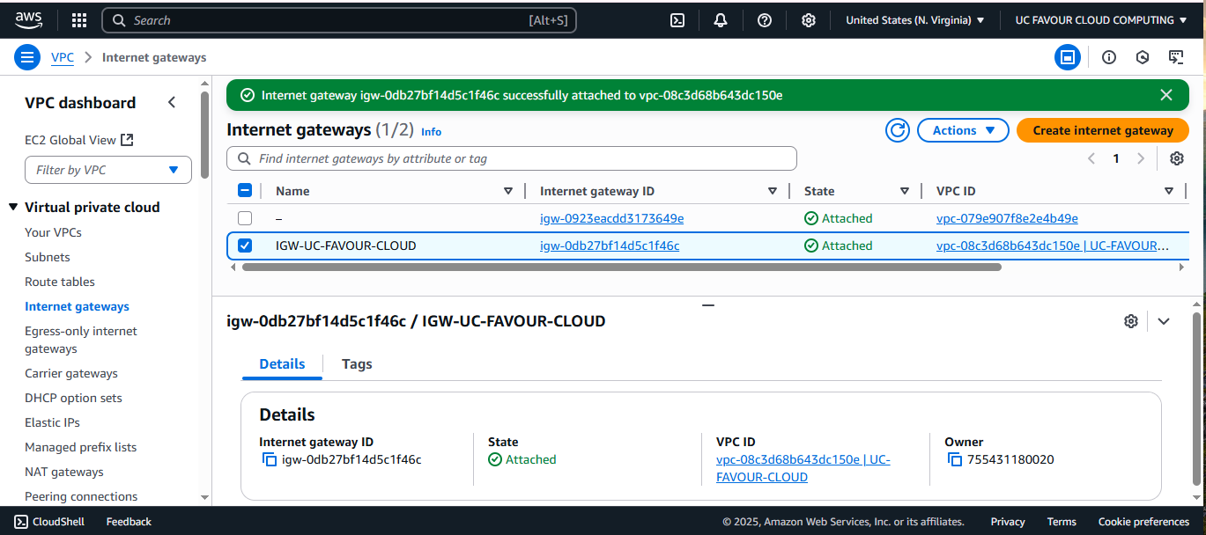Open Elastic IPs in sidebar

click(x=52, y=422)
